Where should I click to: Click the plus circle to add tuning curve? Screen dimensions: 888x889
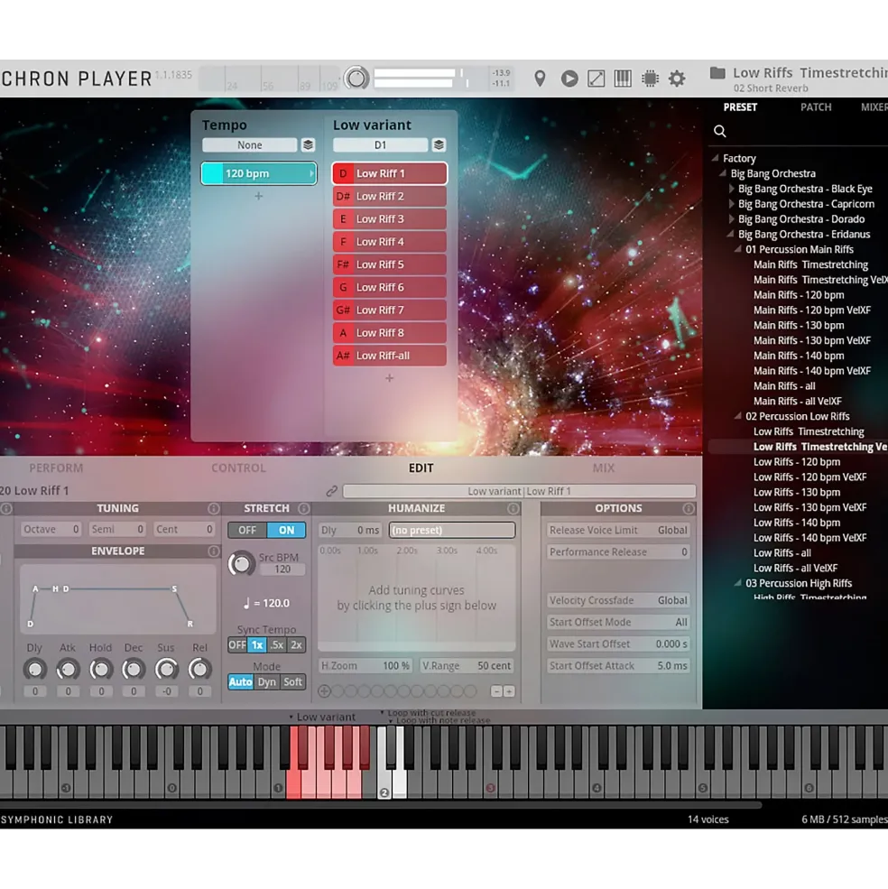tap(324, 690)
